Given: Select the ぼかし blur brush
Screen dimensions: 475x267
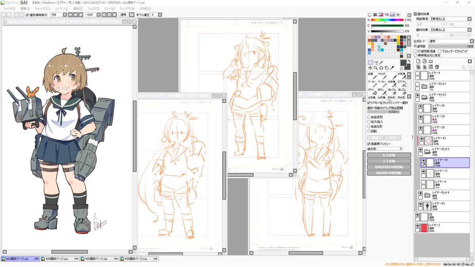Looking at the screenshot, I should click(x=382, y=92).
